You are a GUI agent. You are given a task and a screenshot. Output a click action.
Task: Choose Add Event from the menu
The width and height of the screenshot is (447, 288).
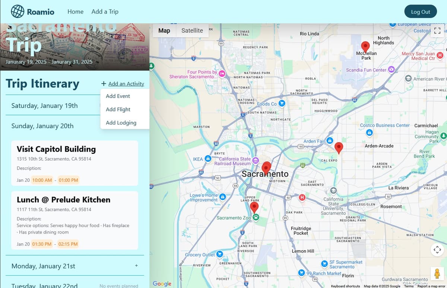point(118,96)
